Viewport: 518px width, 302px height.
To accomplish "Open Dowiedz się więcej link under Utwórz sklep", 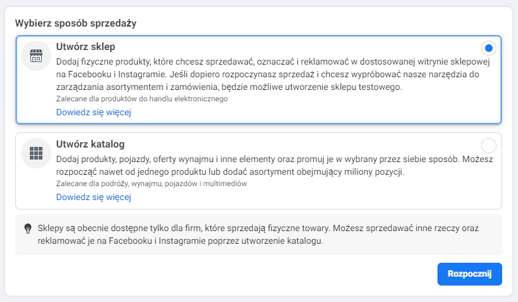I will point(93,112).
